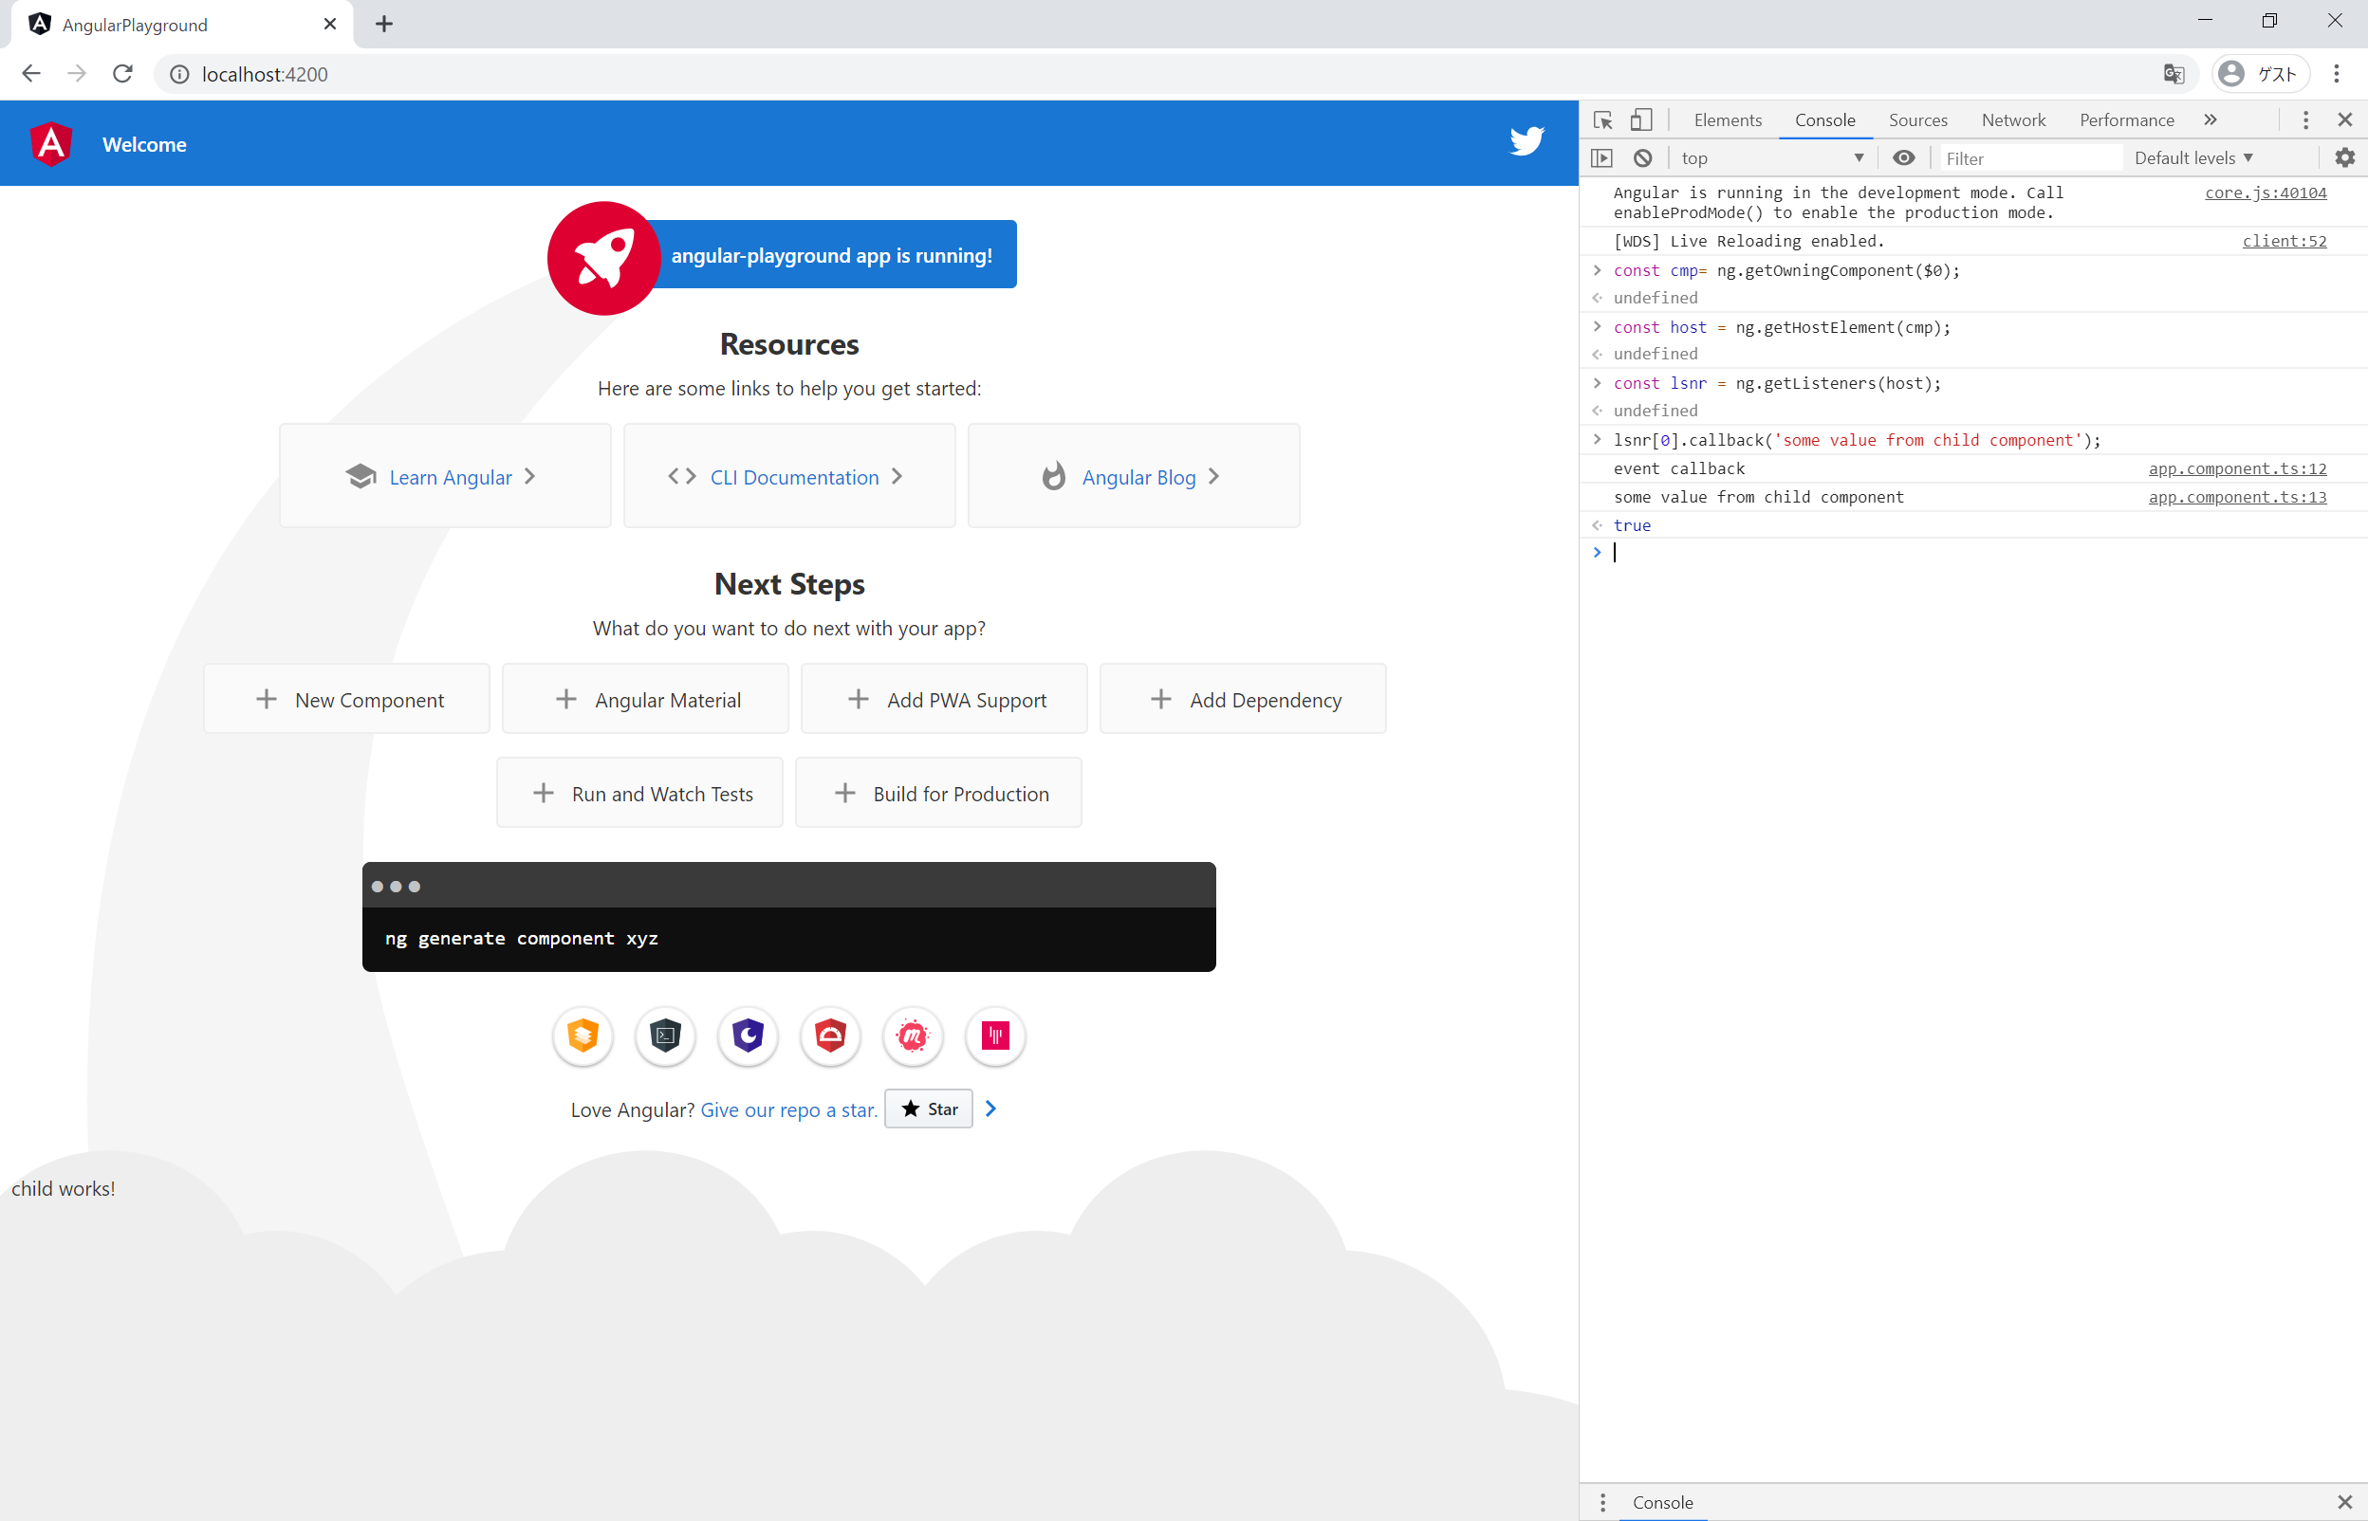Select the inspect element tool in DevTools
Screen dimensions: 2368x1521
1602,120
